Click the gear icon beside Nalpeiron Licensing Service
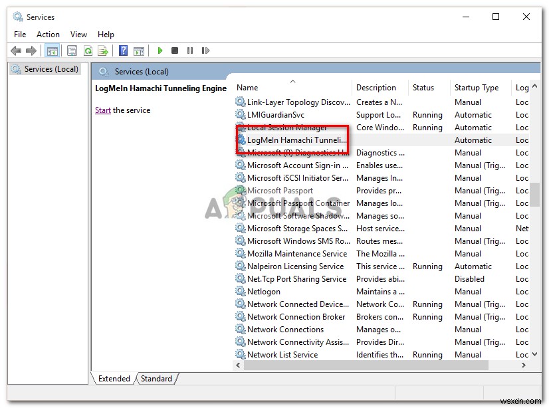The height and width of the screenshot is (408, 549). click(240, 266)
